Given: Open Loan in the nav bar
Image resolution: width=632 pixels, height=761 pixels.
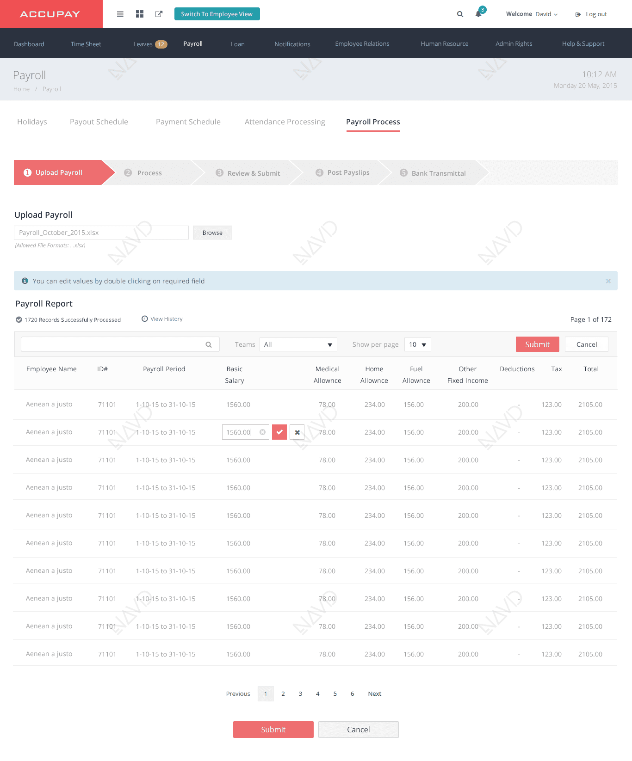Looking at the screenshot, I should [238, 44].
